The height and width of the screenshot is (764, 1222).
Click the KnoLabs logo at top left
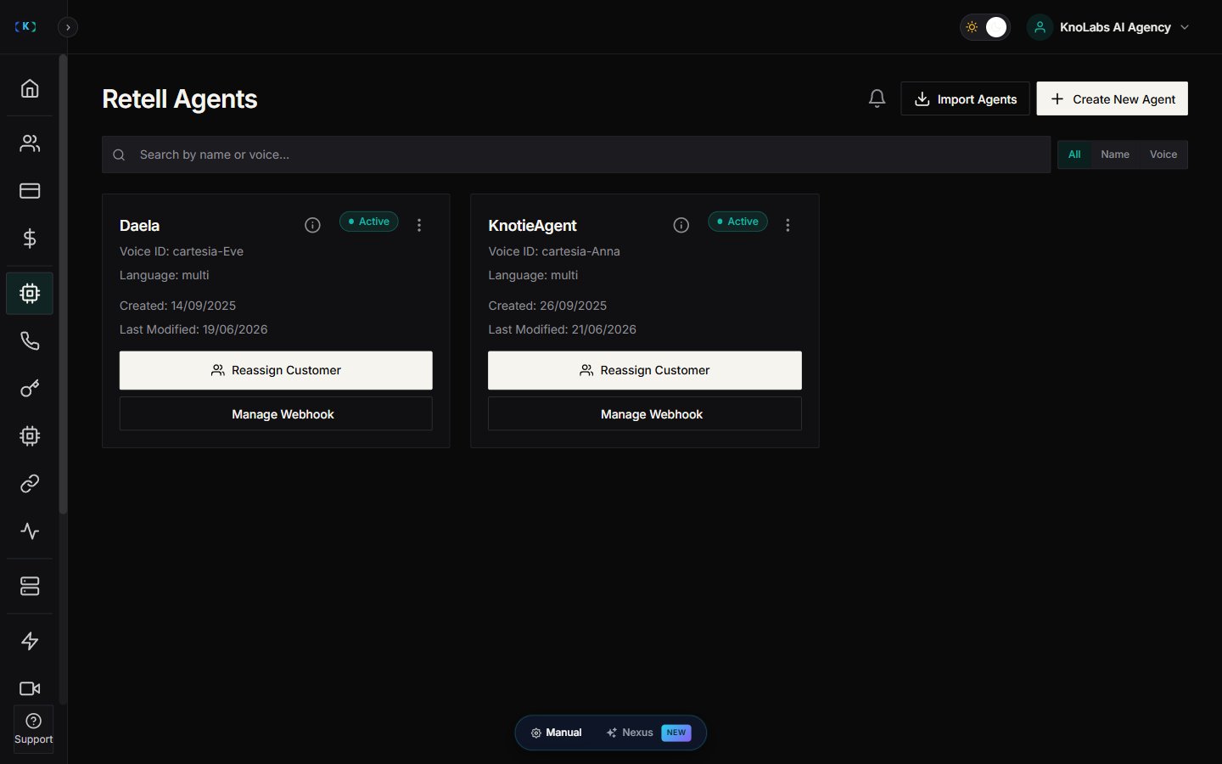pyautogui.click(x=26, y=26)
